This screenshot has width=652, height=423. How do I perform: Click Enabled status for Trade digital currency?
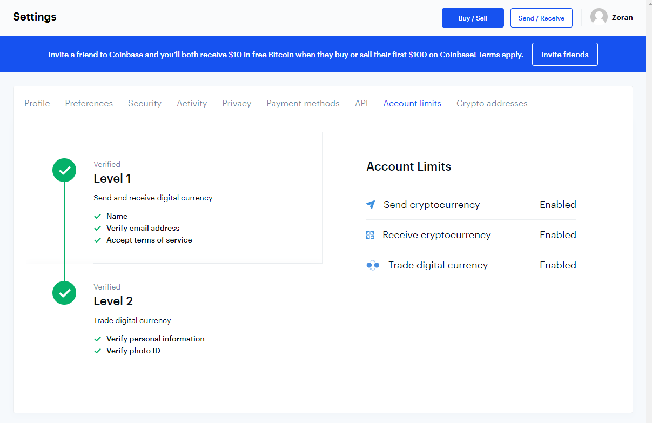(558, 265)
